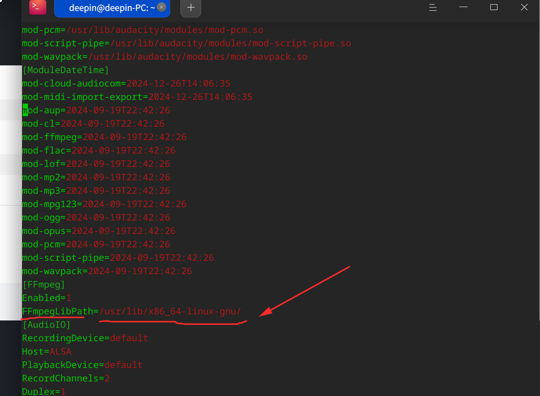Click the mod-lof date line
540x396 pixels.
[x=96, y=164]
